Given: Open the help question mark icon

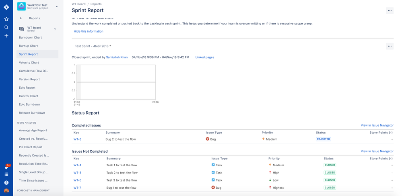Looking at the screenshot, I should tap(6, 183).
